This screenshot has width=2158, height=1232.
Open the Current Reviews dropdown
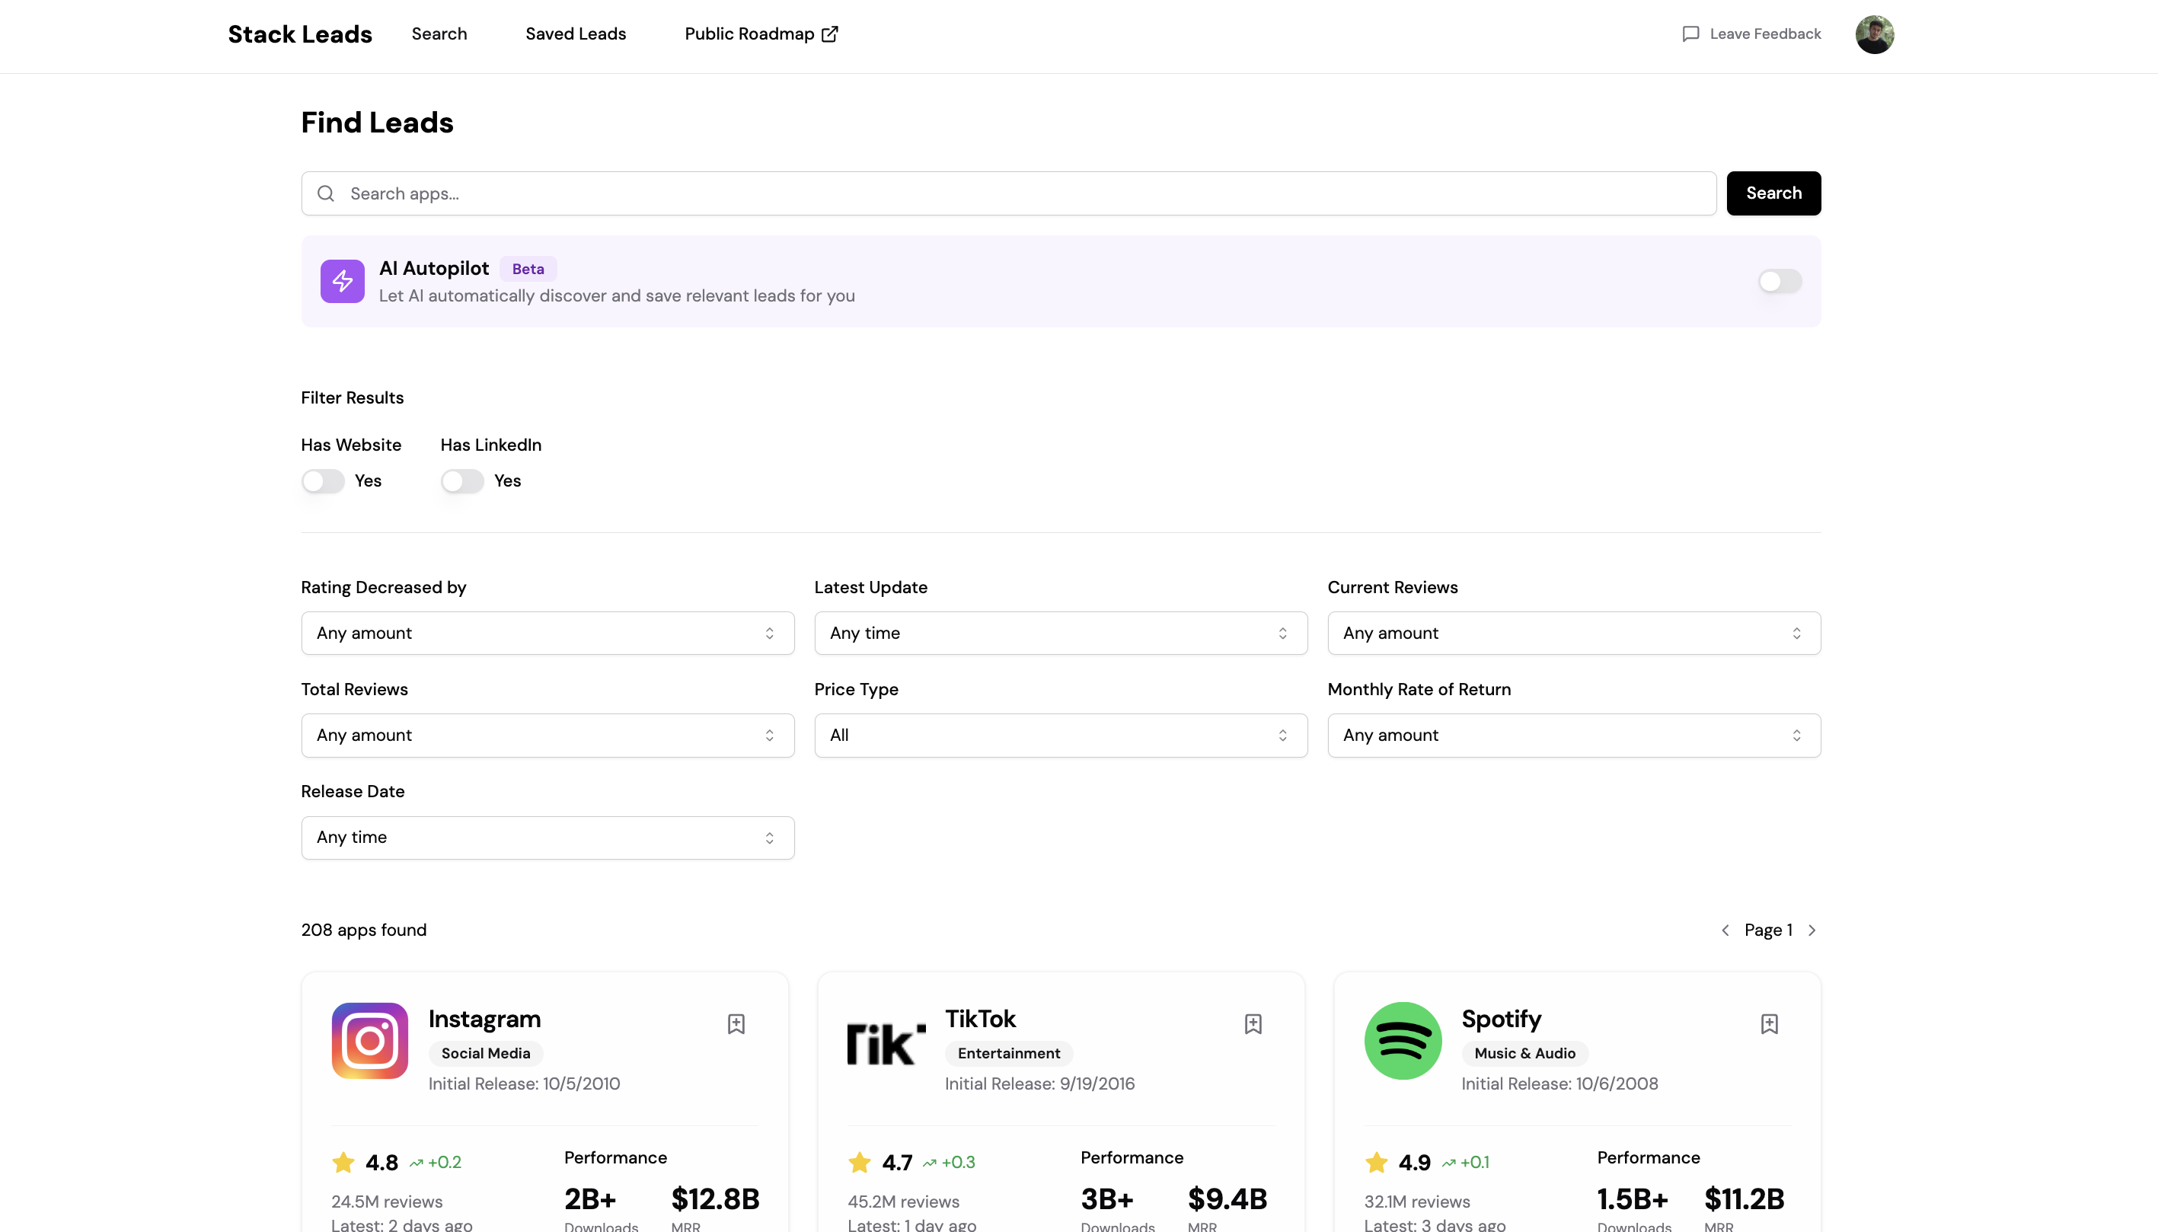click(1574, 633)
